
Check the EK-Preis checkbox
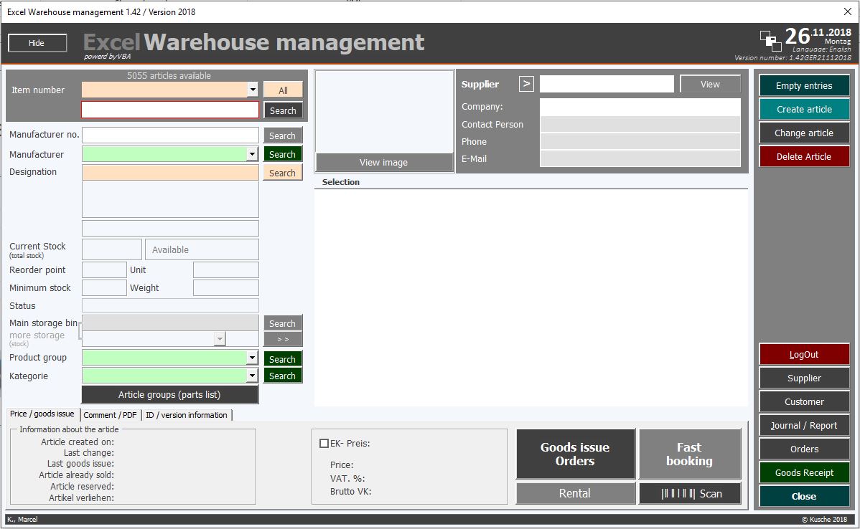[324, 442]
